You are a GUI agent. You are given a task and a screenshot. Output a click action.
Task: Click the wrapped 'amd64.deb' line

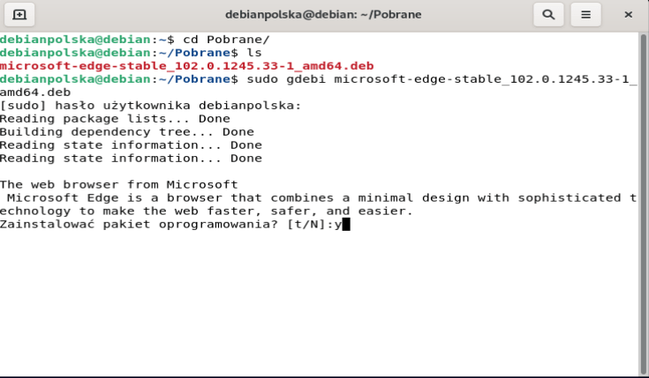click(35, 93)
